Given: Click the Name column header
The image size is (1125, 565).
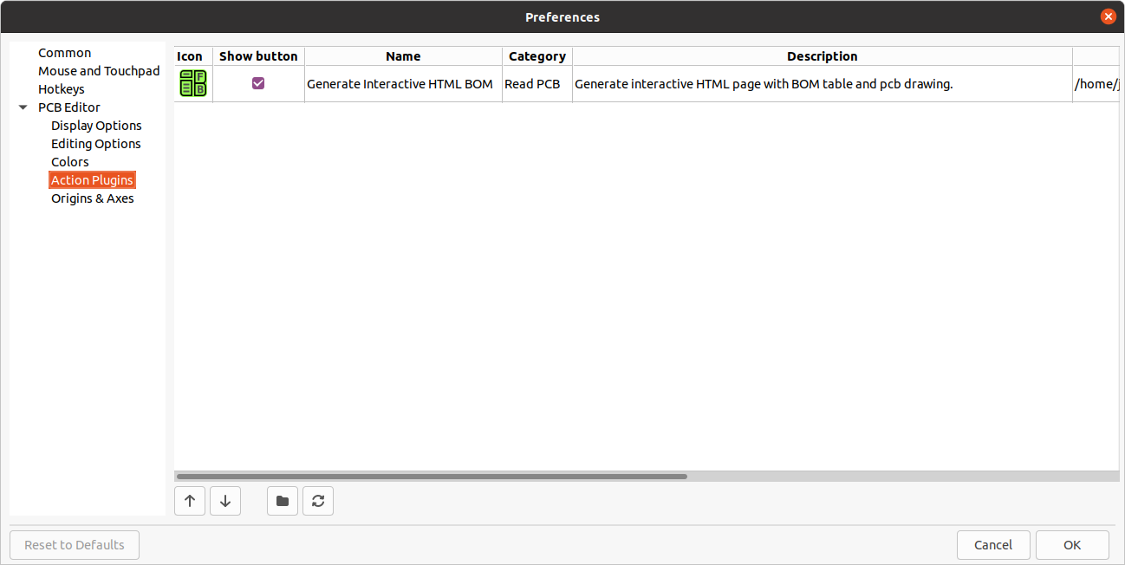Looking at the screenshot, I should coord(402,55).
